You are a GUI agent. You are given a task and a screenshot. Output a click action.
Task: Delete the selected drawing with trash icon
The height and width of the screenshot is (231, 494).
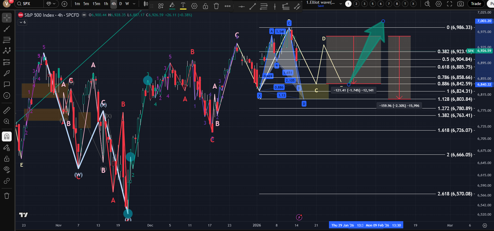coord(216,6)
